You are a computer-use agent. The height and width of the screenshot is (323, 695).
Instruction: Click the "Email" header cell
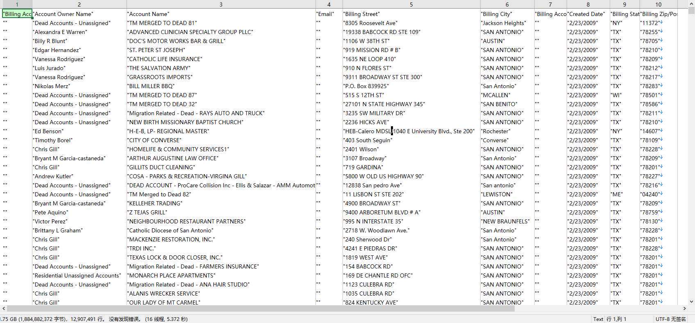point(329,14)
